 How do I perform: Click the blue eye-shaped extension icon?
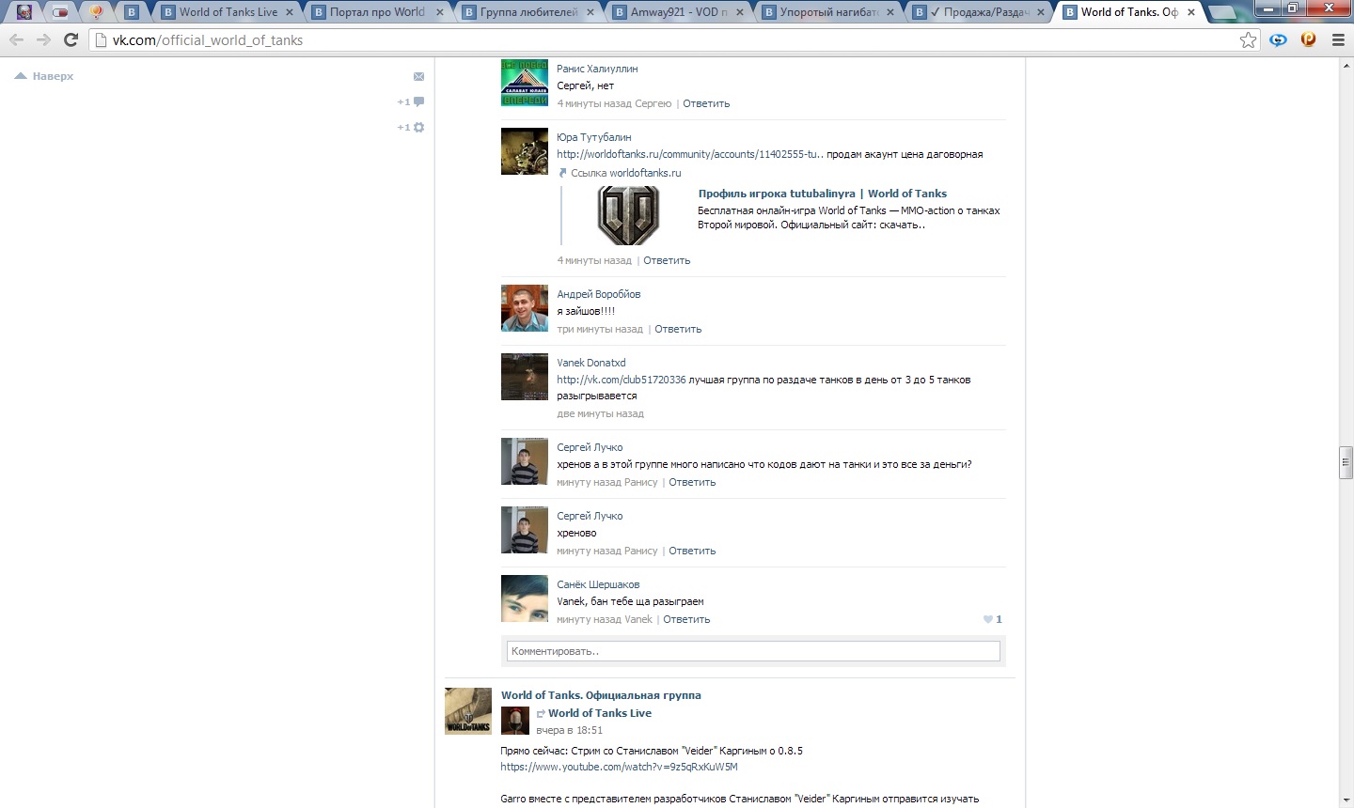tap(1278, 39)
